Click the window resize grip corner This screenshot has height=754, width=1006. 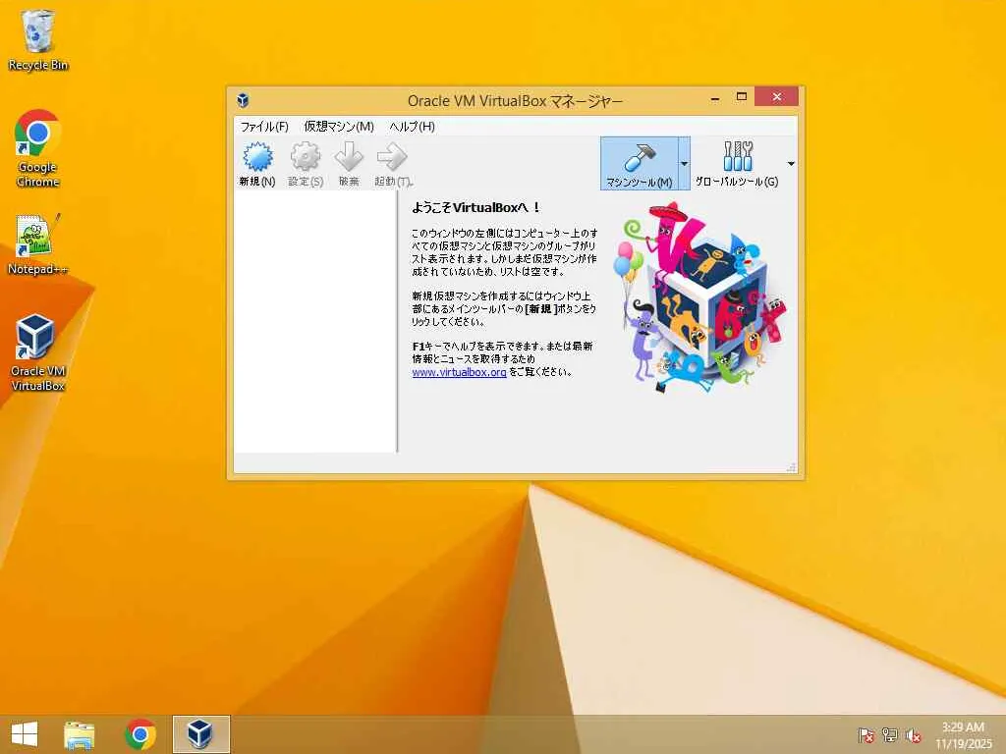792,467
